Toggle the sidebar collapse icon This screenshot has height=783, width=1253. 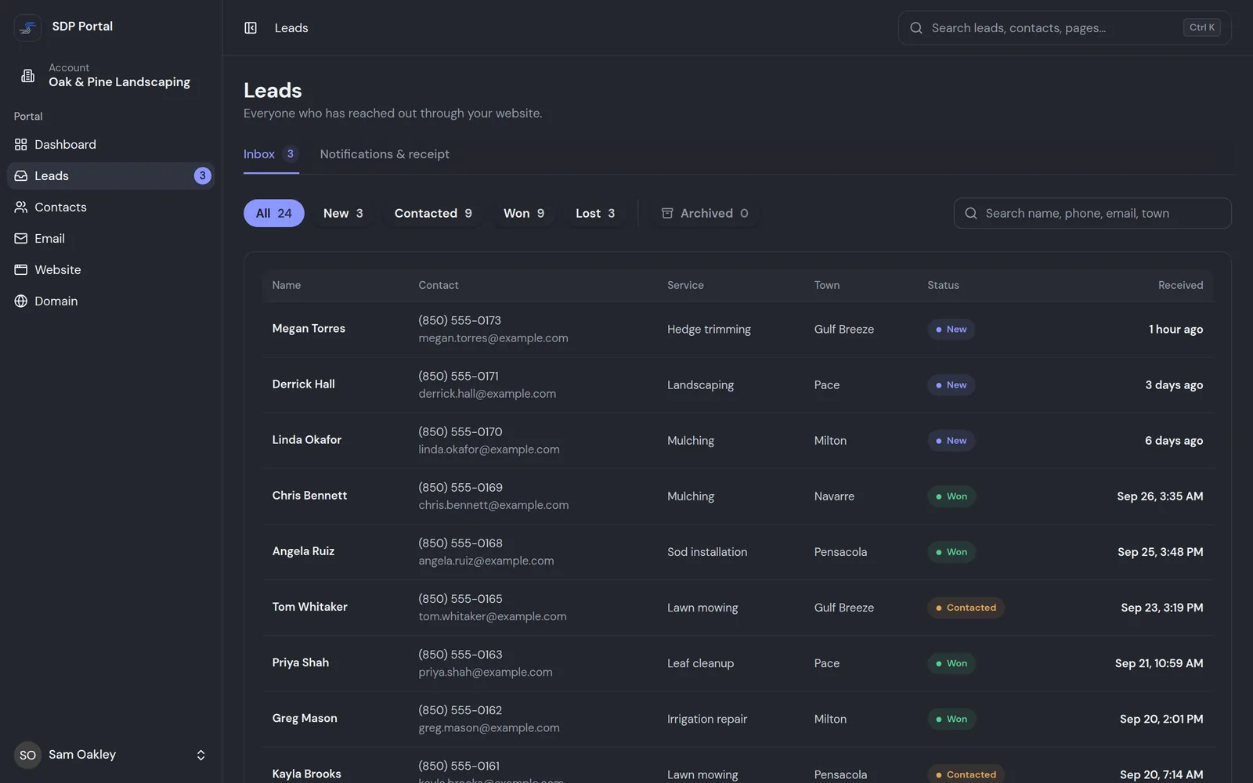point(251,28)
